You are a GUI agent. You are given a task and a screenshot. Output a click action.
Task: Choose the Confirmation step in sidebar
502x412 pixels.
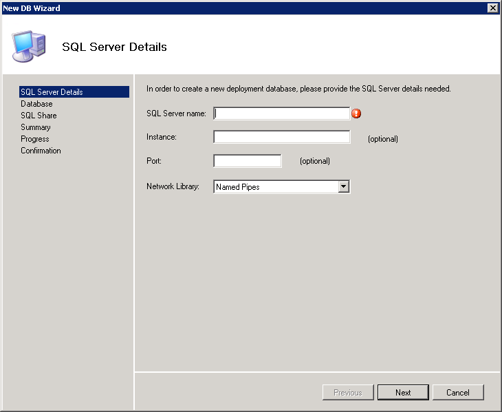[x=41, y=151]
